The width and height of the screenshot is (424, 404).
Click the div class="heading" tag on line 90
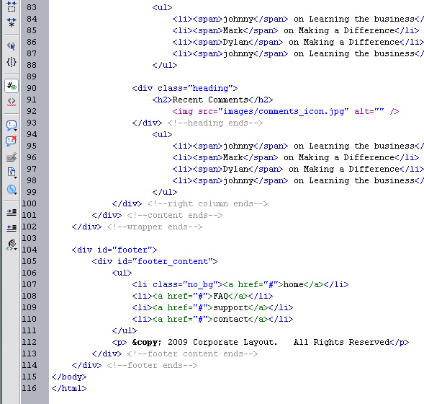(185, 88)
